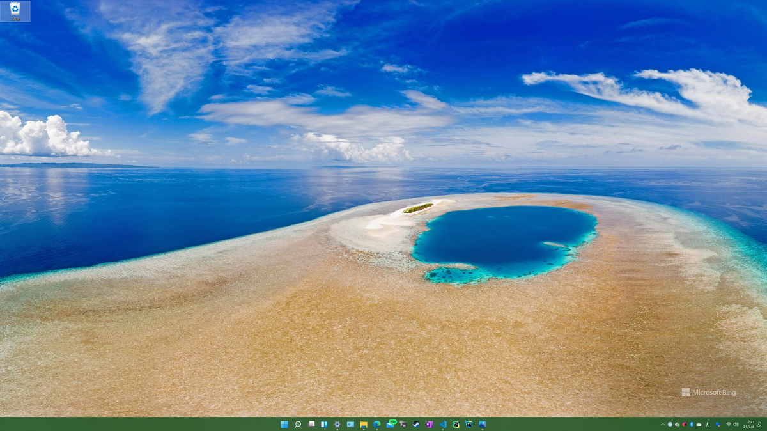Screen dimensions: 767x431
Task: Click the 1Password tray icon
Action: click(x=670, y=424)
